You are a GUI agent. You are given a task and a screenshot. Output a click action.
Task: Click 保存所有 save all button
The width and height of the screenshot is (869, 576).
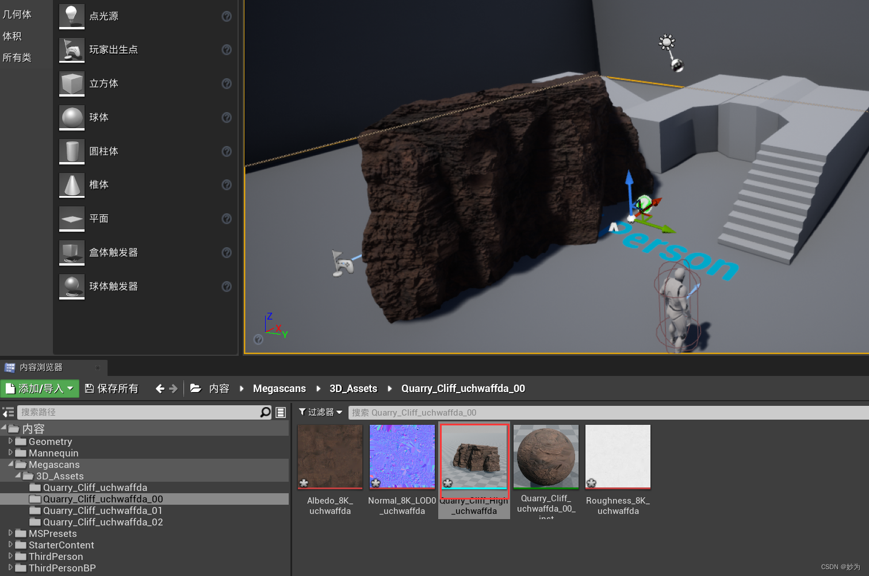coord(112,389)
